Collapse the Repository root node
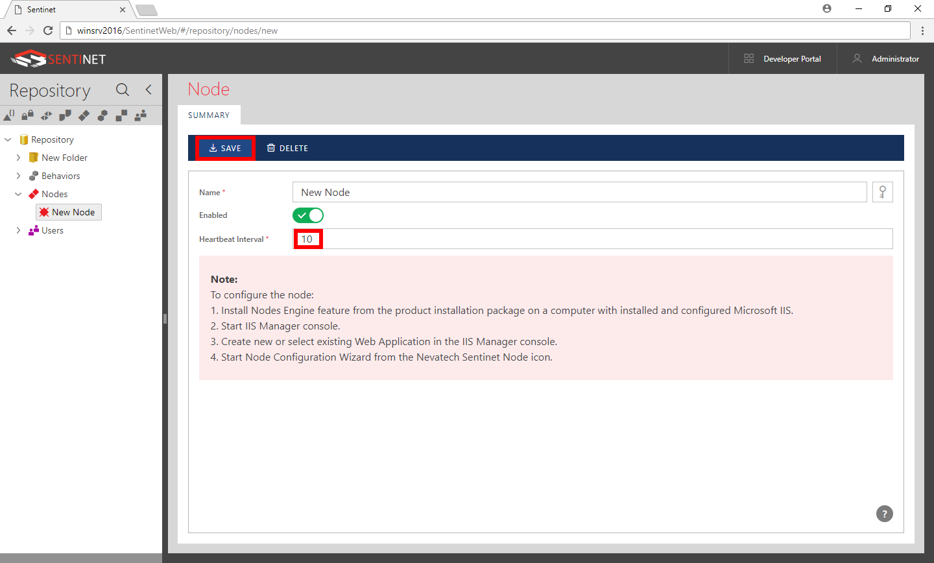The image size is (934, 563). pos(8,139)
